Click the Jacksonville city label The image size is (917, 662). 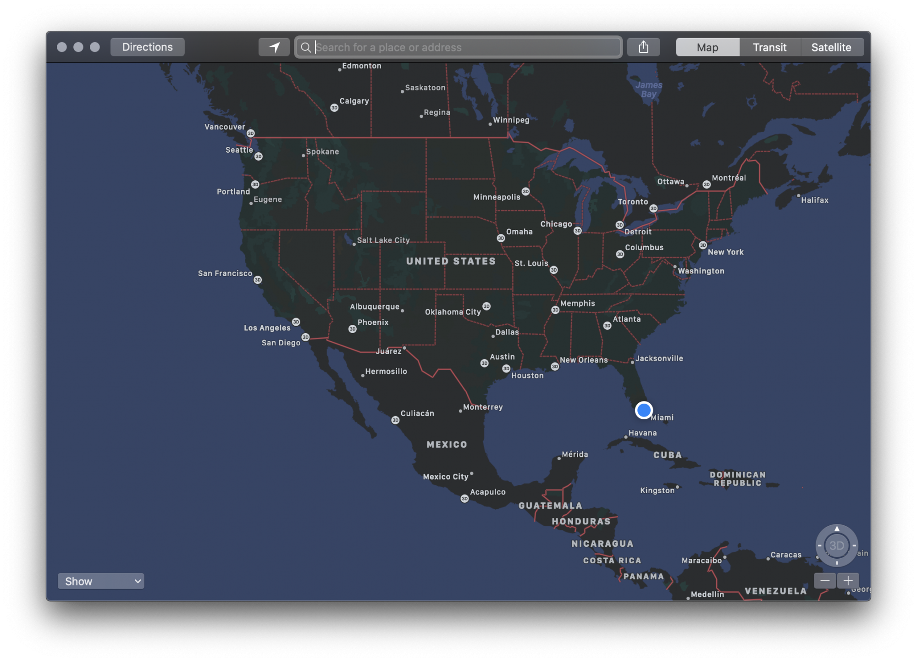[659, 359]
